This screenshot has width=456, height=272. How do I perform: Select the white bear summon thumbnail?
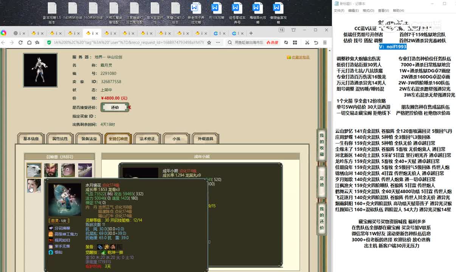34,170
